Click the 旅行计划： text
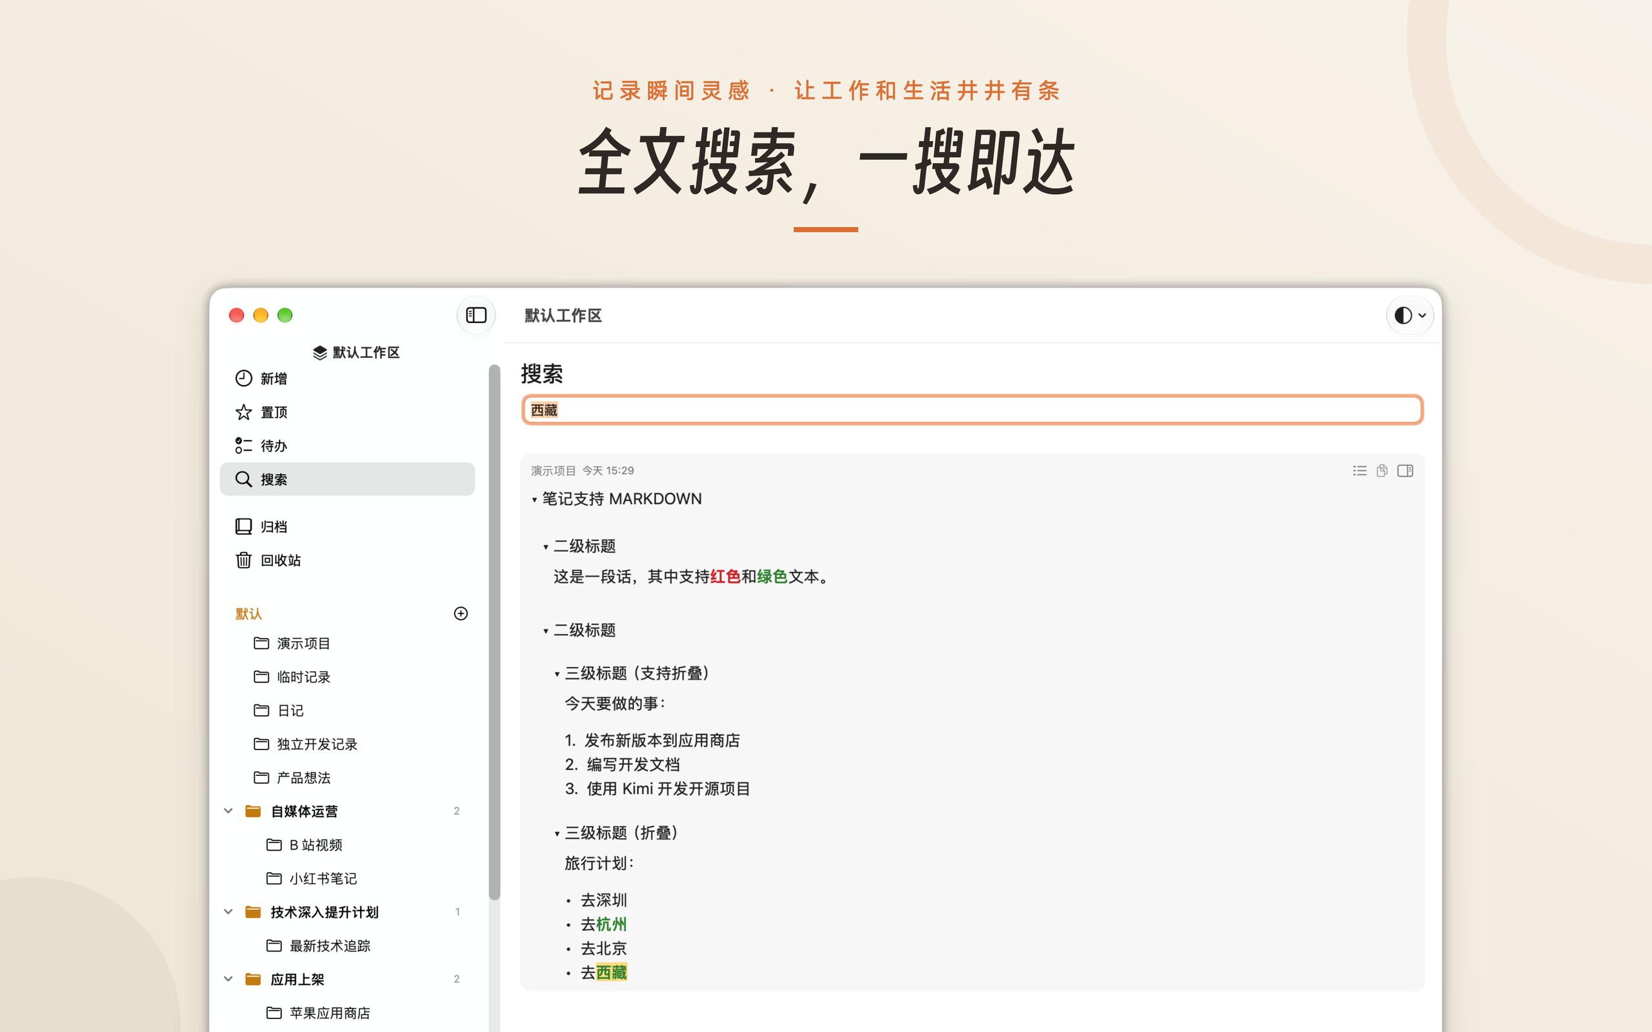Viewport: 1652px width, 1032px height. 599,864
